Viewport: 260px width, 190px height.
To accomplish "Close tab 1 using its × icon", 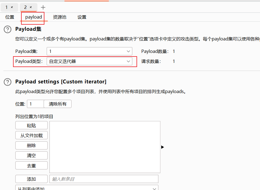I will click(x=12, y=7).
